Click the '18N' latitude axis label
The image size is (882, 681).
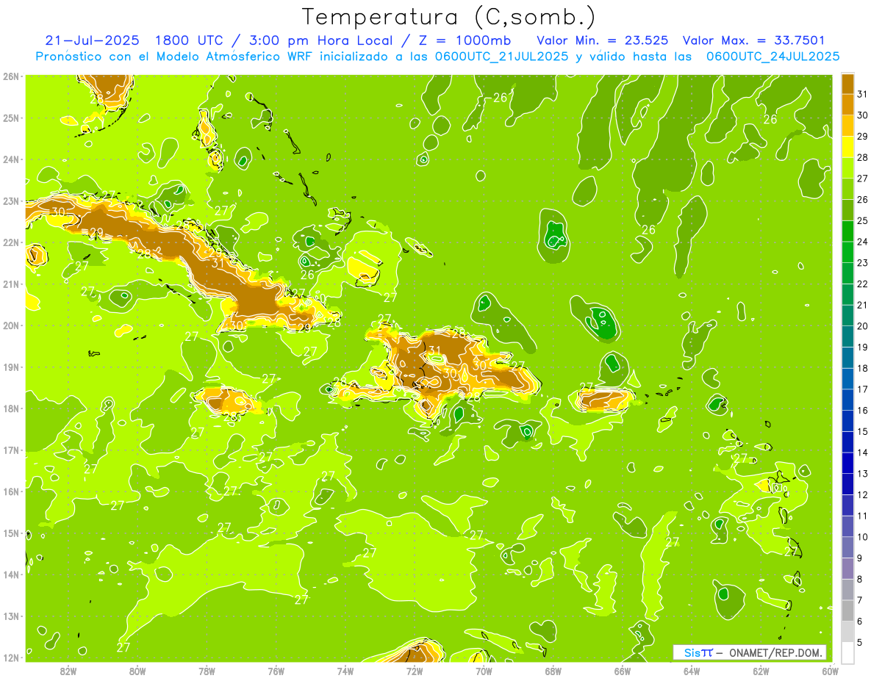click(x=11, y=408)
